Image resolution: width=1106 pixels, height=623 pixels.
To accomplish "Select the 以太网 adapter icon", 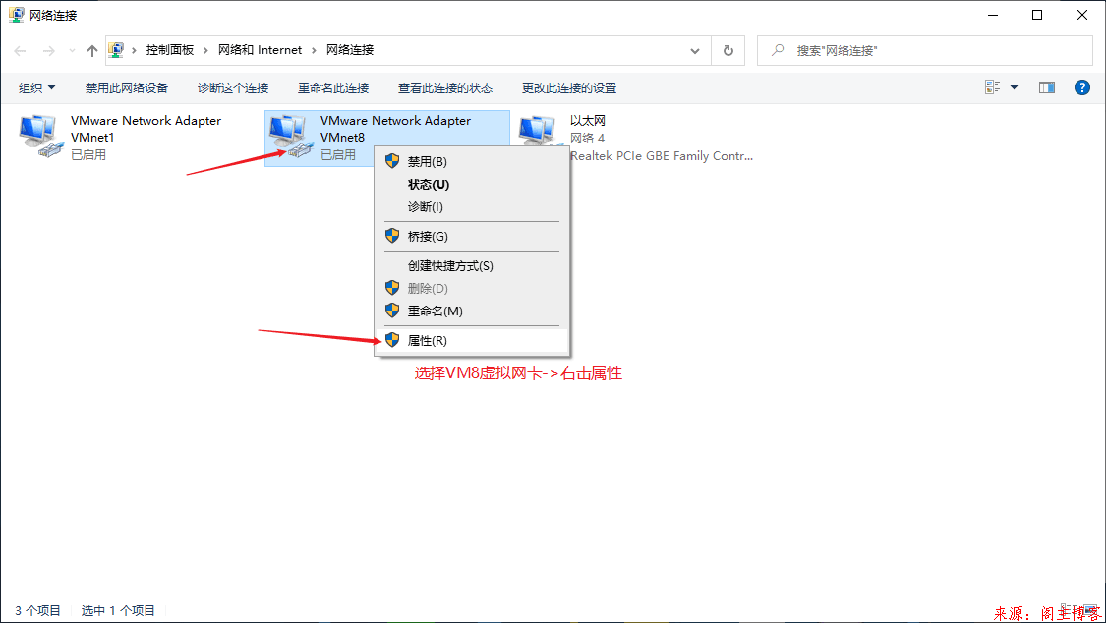I will point(540,131).
